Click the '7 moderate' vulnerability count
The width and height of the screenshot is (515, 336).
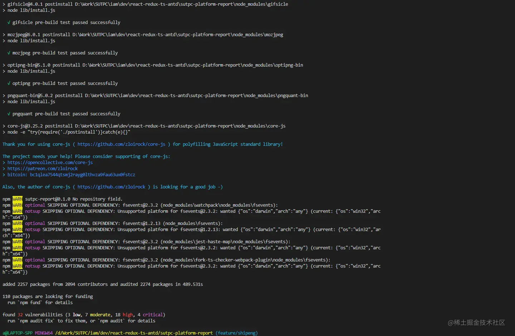[x=98, y=315]
